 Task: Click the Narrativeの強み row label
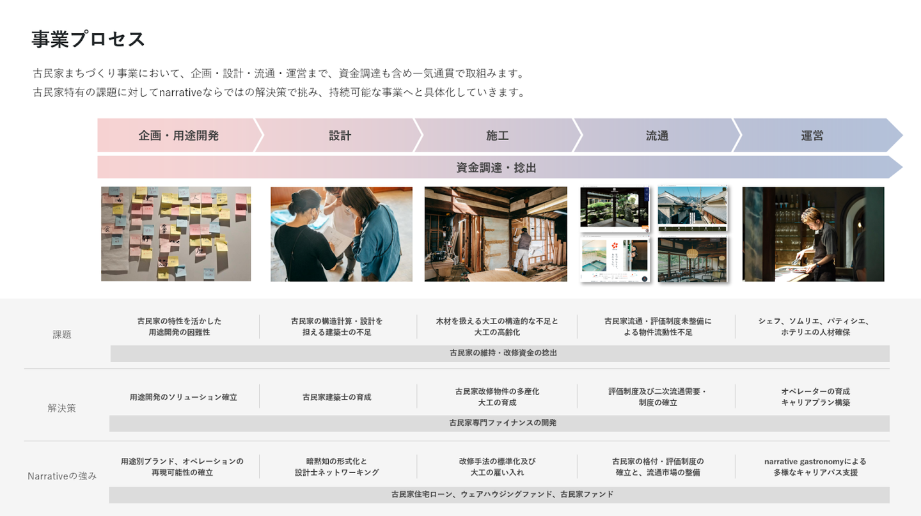tap(62, 476)
